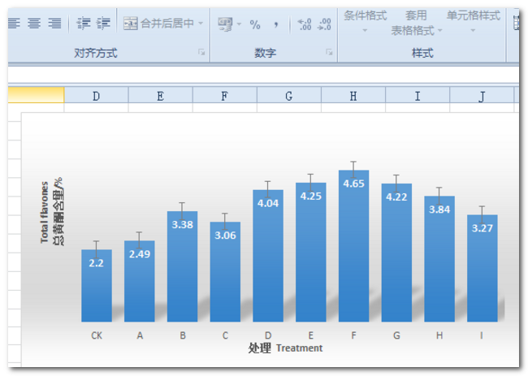Click the decrease decimal icon
Image resolution: width=528 pixels, height=376 pixels.
coord(324,24)
